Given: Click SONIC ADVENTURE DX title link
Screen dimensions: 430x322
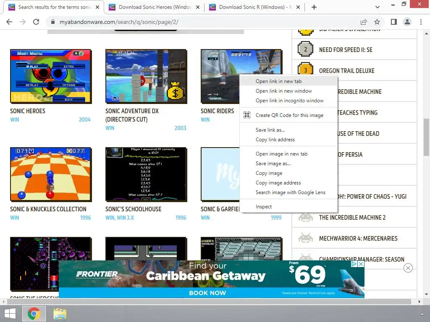Looking at the screenshot, I should (x=132, y=115).
